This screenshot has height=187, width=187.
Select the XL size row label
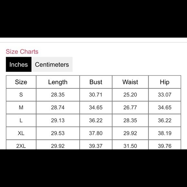21,133
